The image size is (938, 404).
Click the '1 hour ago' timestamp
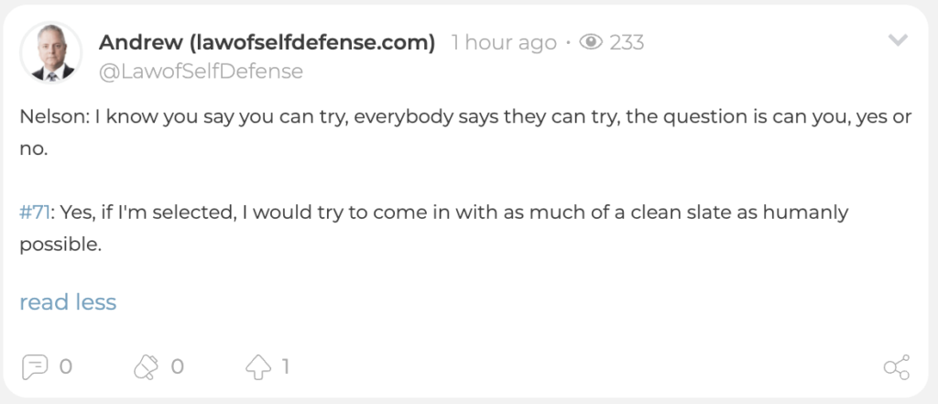click(x=504, y=42)
